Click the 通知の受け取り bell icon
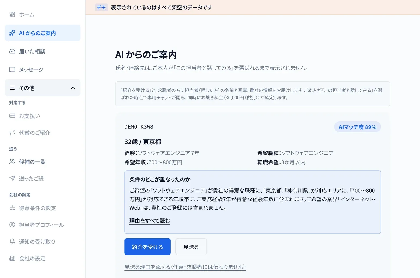 (x=12, y=241)
